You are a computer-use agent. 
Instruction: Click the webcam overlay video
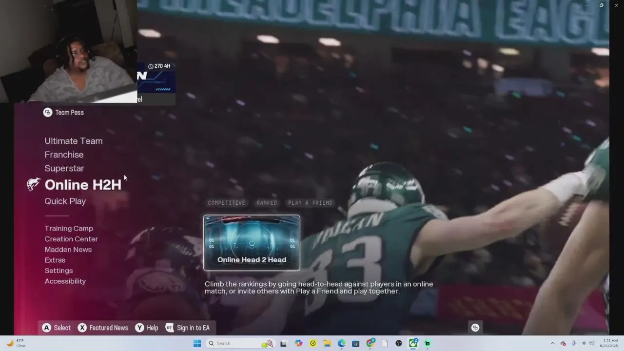(68, 51)
